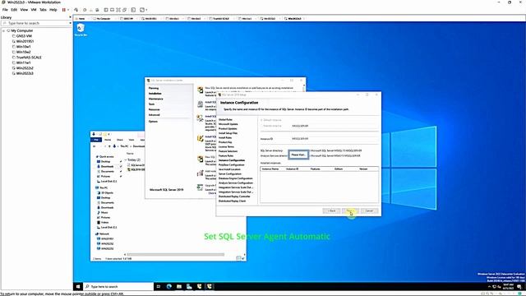Viewport: 526px width, 296px height.
Task: Click the new stand-alone installation icon
Action: (201, 90)
